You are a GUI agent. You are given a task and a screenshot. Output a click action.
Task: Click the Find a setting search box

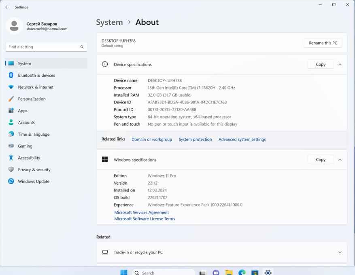(x=43, y=47)
